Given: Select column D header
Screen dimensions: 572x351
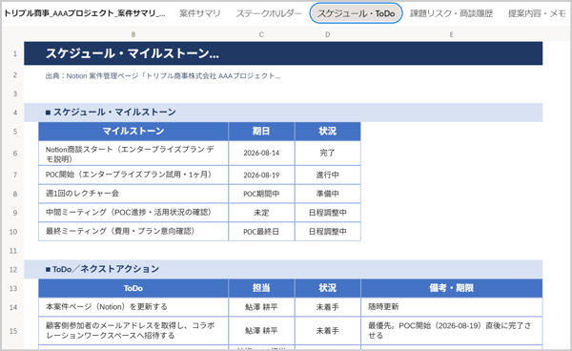Looking at the screenshot, I should coord(327,34).
